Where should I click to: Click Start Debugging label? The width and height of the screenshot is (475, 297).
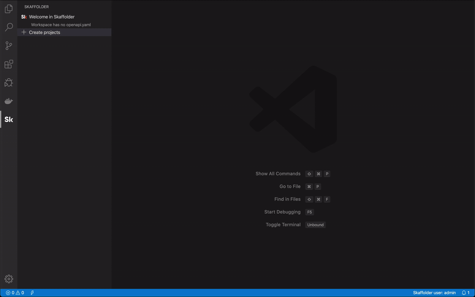(x=282, y=212)
